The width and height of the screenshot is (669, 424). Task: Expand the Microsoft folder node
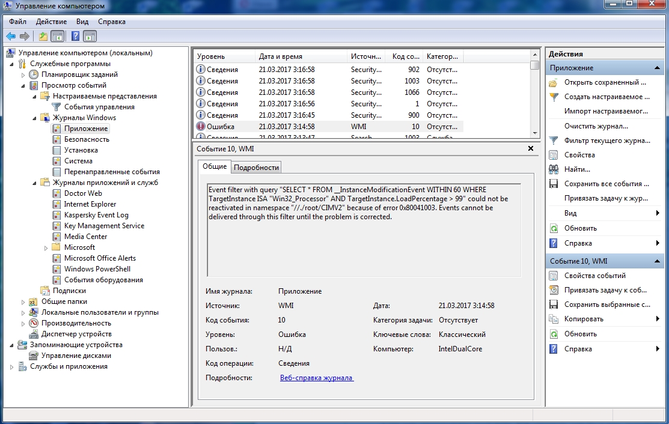(x=46, y=247)
